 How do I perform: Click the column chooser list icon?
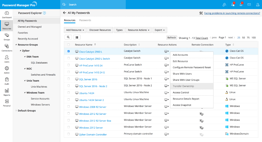click(x=77, y=37)
